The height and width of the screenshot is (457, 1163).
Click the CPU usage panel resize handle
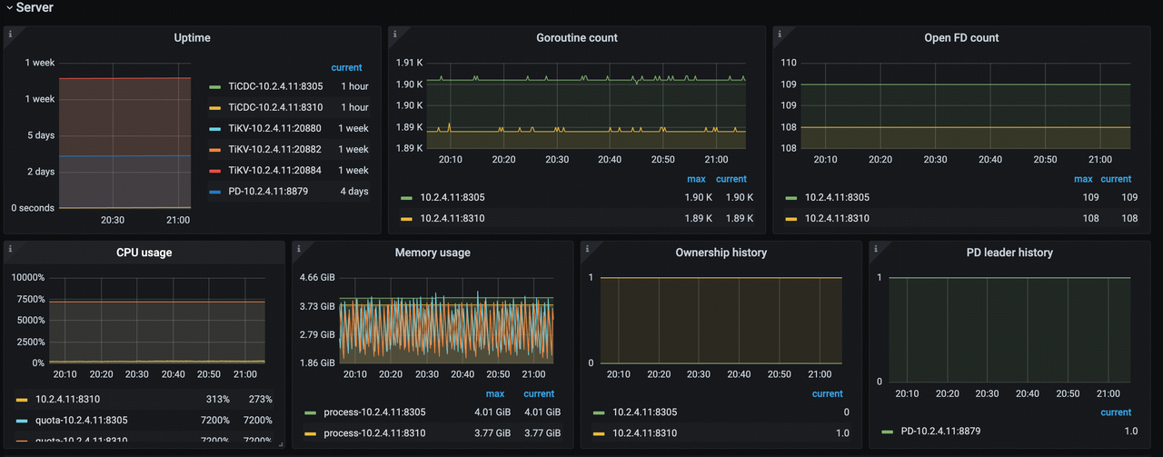tap(281, 444)
